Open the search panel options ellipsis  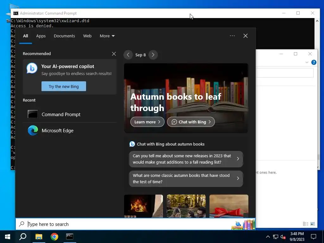coord(232,36)
